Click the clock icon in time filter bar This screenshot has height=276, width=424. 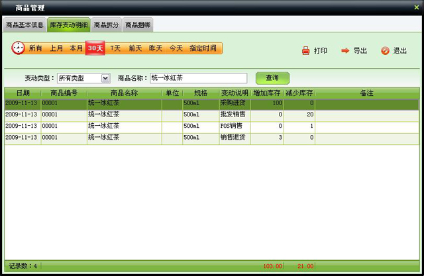(x=18, y=48)
